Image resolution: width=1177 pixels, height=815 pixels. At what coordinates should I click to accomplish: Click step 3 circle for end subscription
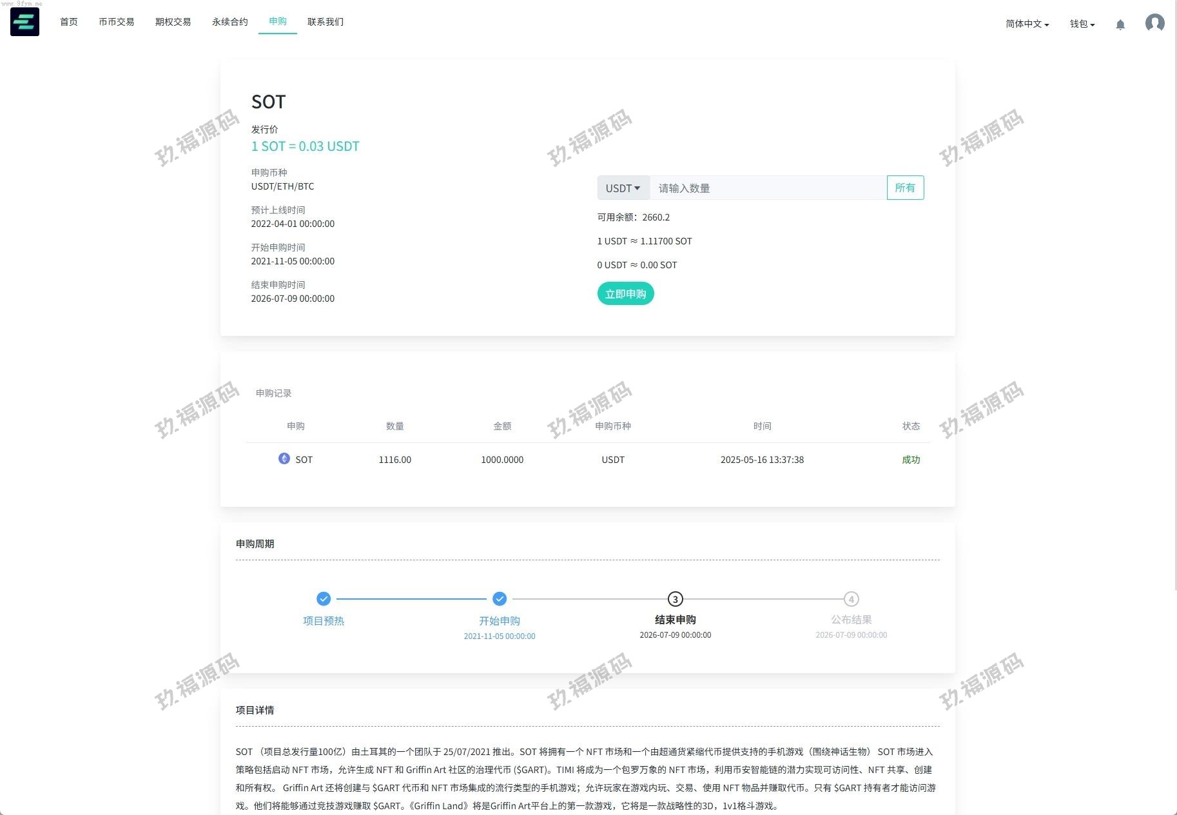[x=675, y=599]
